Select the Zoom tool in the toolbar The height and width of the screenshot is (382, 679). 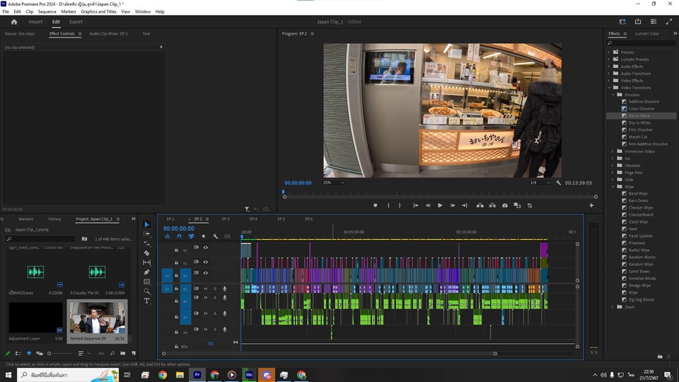(x=146, y=291)
